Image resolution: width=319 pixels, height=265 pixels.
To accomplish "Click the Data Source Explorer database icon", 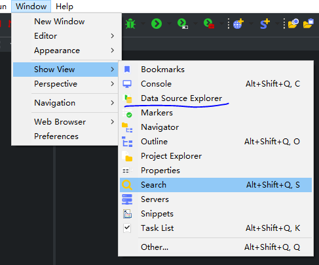I will [x=128, y=98].
